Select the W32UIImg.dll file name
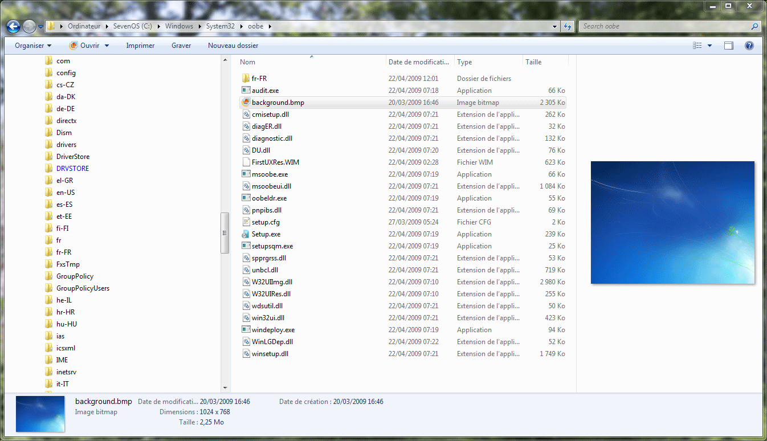This screenshot has height=441, width=767. click(x=272, y=282)
